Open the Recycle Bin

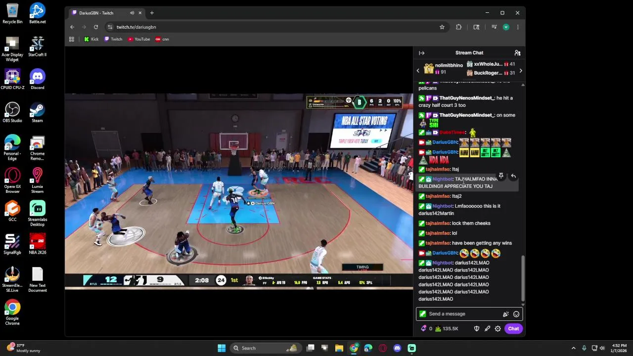click(x=12, y=13)
